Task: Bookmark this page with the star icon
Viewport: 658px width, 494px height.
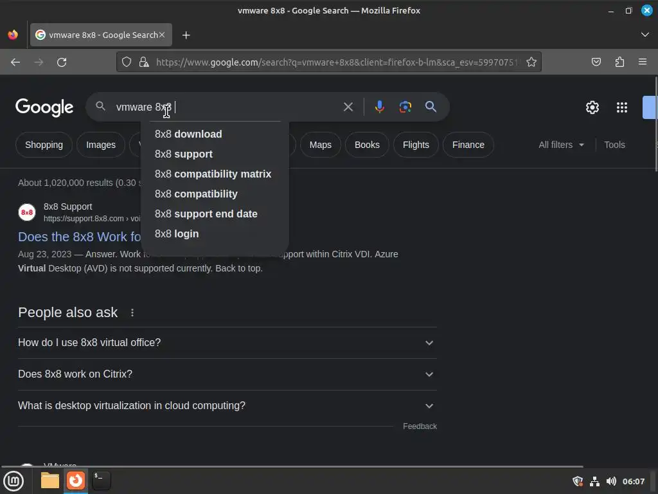Action: (531, 62)
